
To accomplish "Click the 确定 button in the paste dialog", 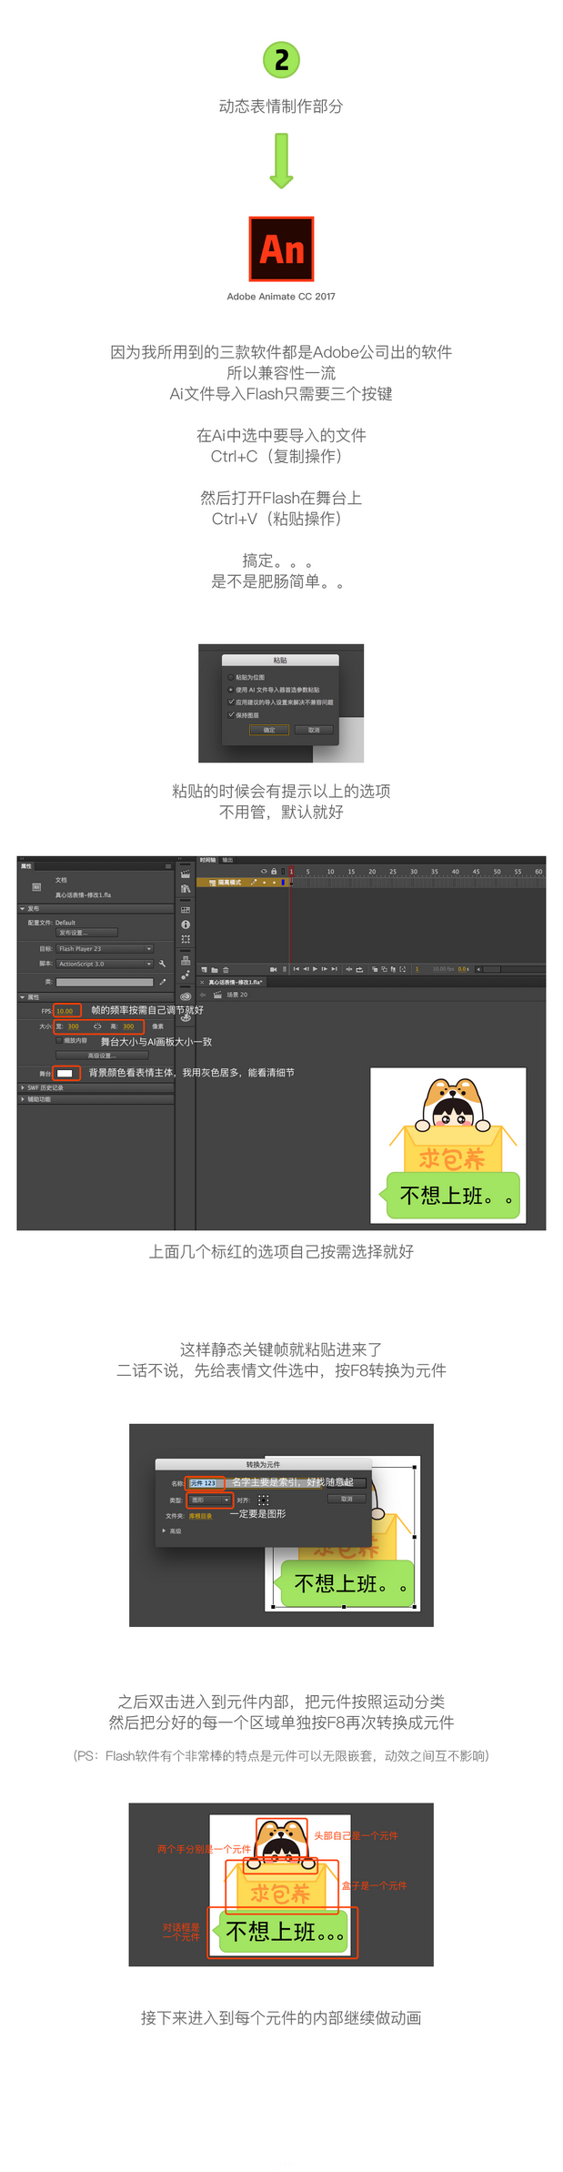I will tap(269, 730).
